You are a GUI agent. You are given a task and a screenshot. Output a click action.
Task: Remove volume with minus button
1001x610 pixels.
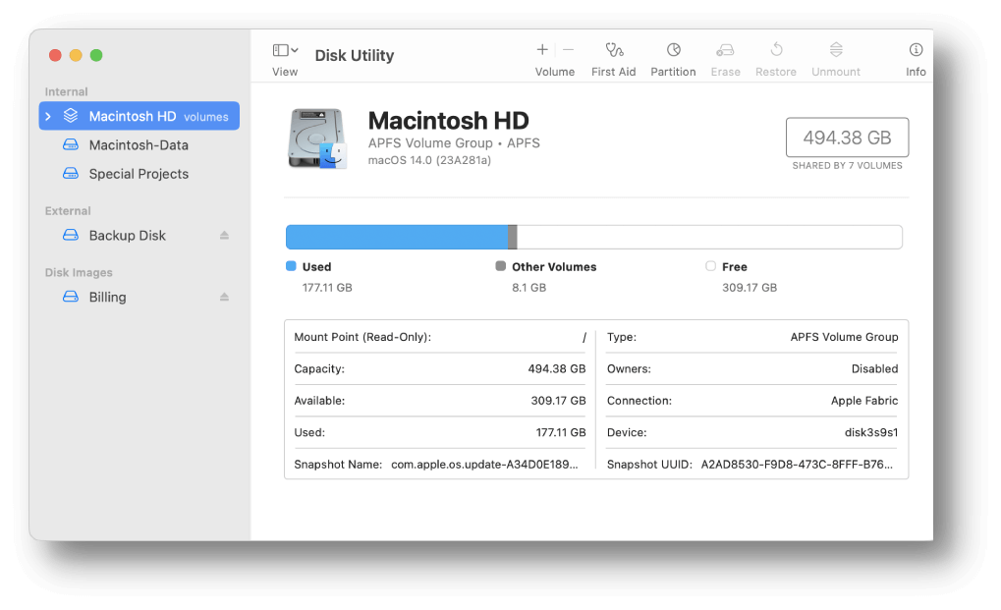[569, 50]
